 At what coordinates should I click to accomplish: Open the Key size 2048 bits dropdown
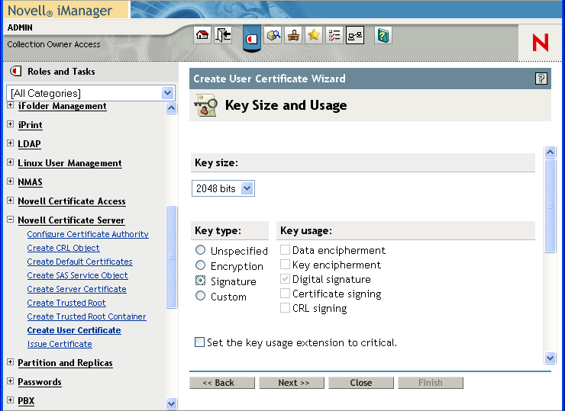tap(223, 188)
